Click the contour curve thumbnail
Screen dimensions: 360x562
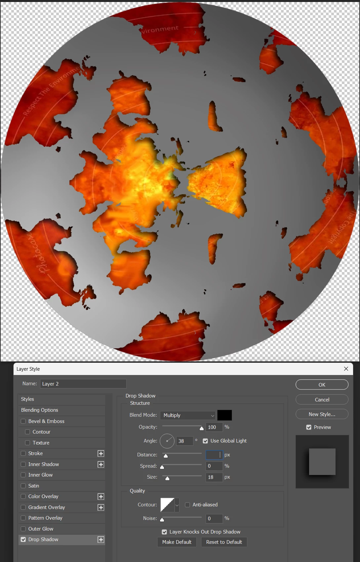167,505
